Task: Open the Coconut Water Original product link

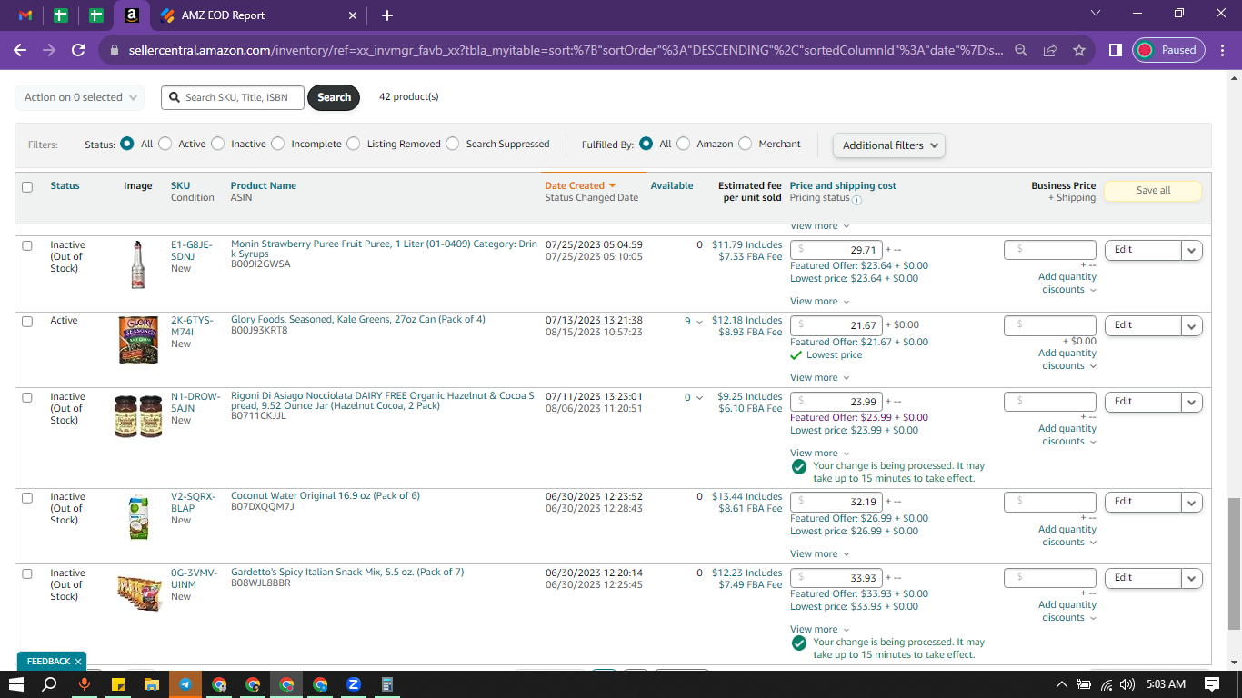Action: coord(326,496)
